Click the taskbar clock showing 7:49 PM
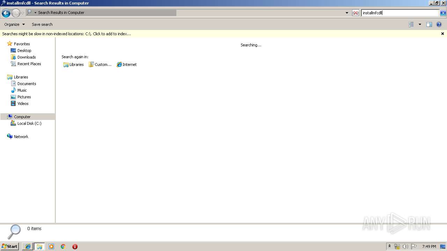 coord(429,246)
